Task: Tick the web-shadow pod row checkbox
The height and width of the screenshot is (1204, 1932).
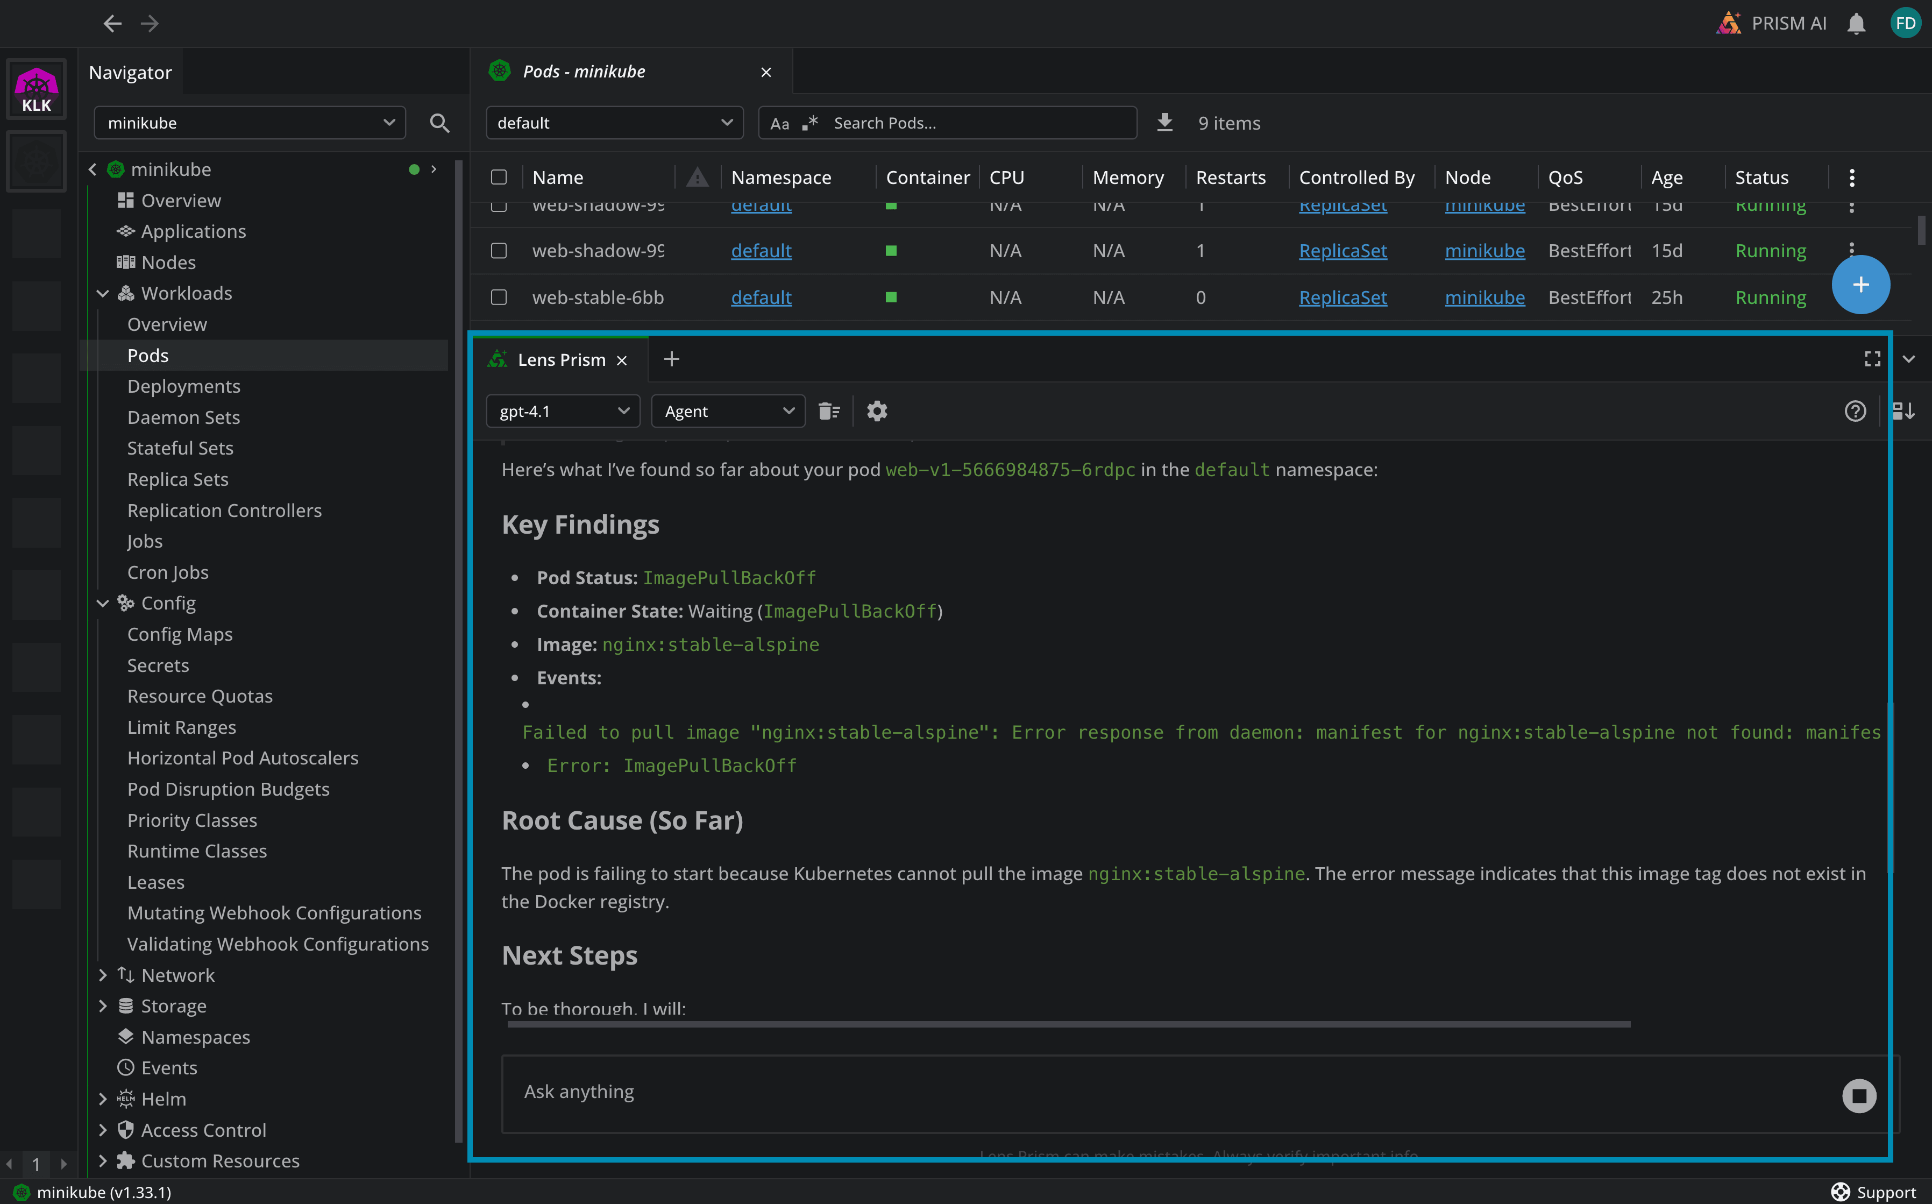Action: (x=499, y=251)
